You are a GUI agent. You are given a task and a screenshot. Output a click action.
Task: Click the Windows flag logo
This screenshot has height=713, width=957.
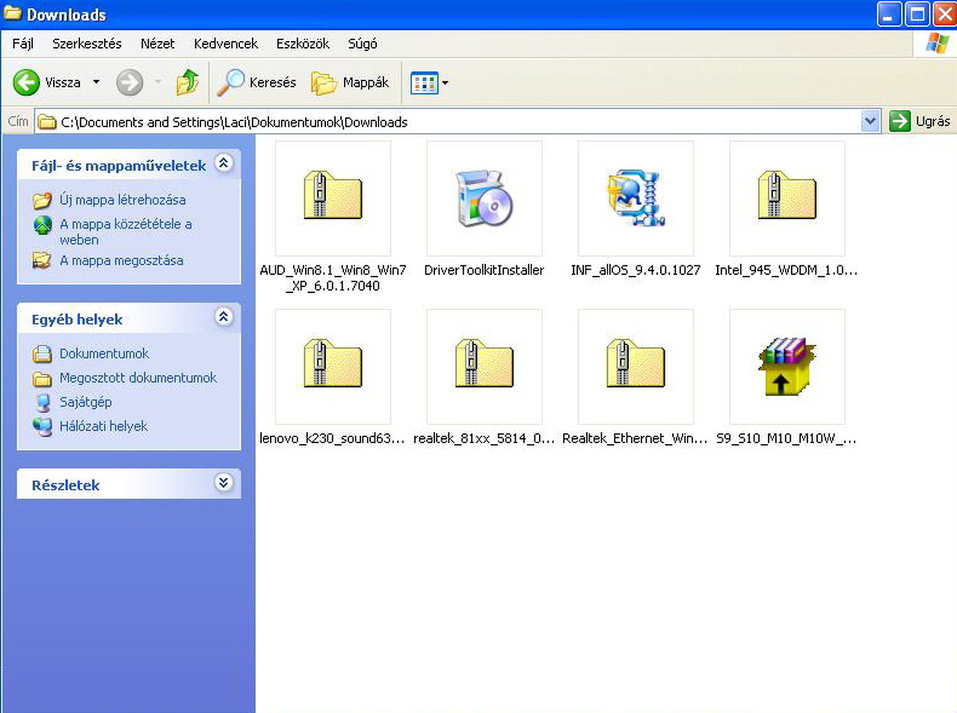pos(937,43)
